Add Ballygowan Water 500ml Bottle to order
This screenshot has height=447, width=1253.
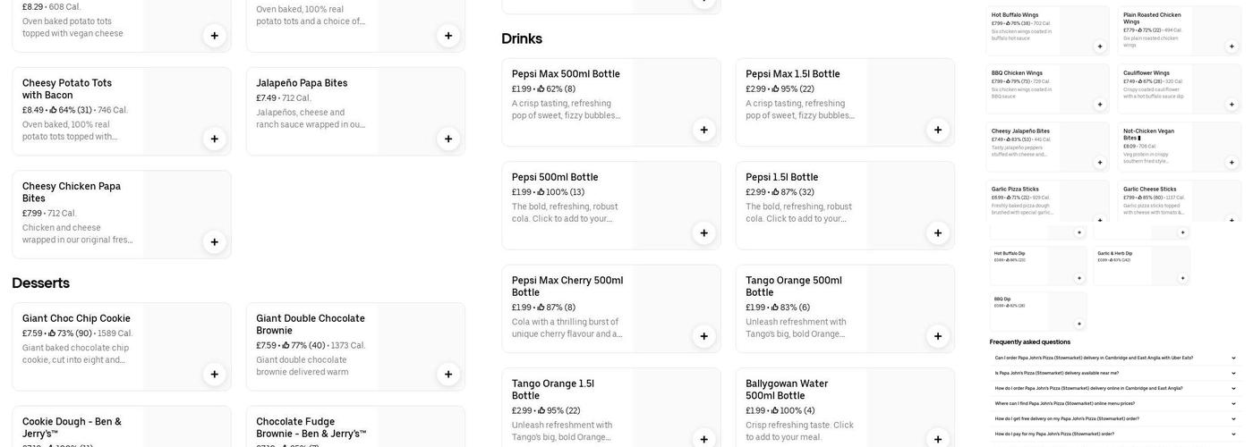(x=938, y=439)
